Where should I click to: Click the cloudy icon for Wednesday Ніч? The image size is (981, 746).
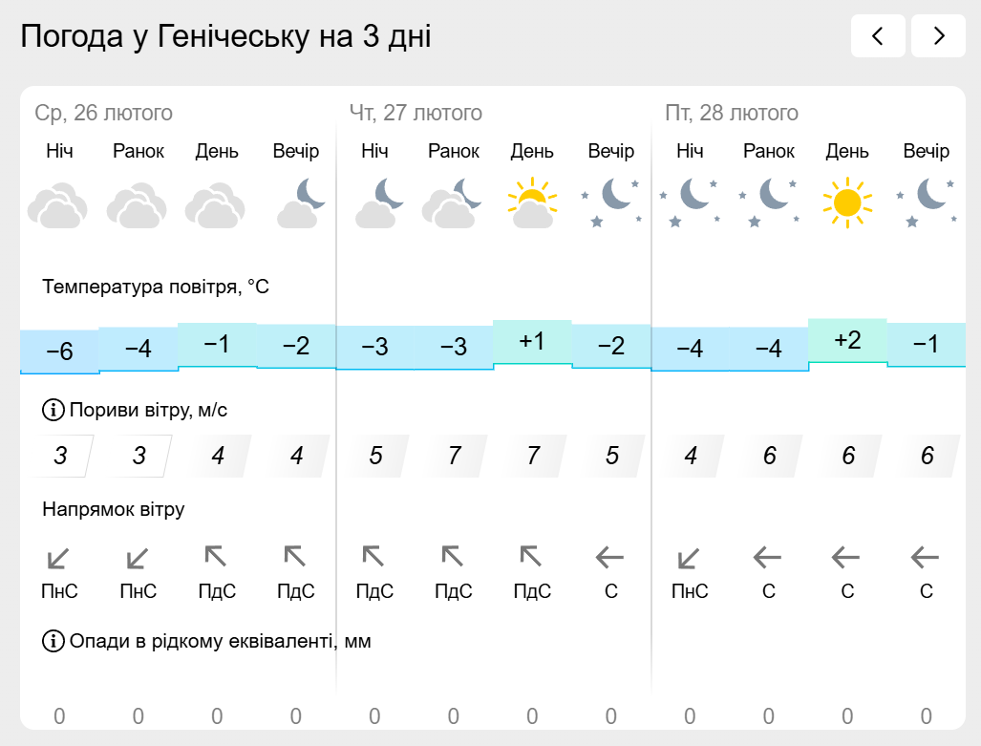coord(57,204)
